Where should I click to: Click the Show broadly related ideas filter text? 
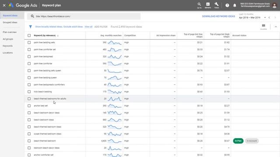pyautogui.click(x=49, y=27)
